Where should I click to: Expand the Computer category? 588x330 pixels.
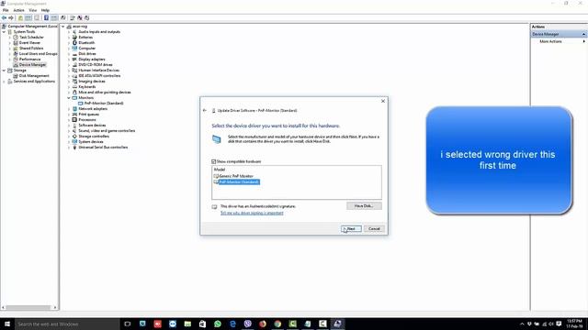(x=69, y=49)
